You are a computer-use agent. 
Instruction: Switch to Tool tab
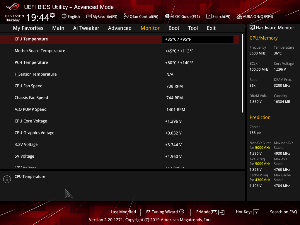pos(193,28)
